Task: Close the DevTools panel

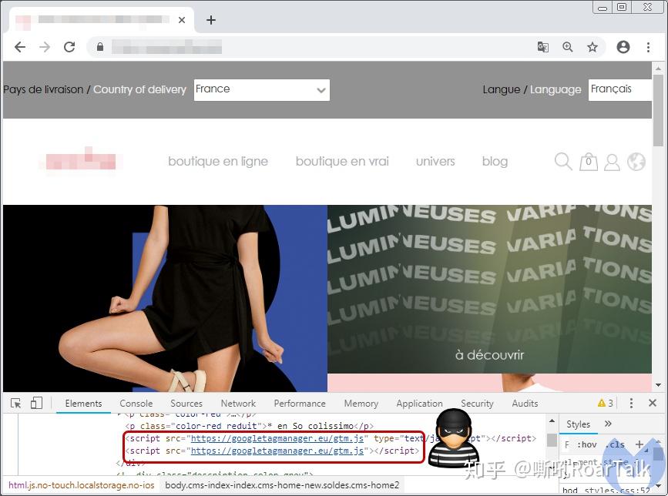Action: coord(653,403)
